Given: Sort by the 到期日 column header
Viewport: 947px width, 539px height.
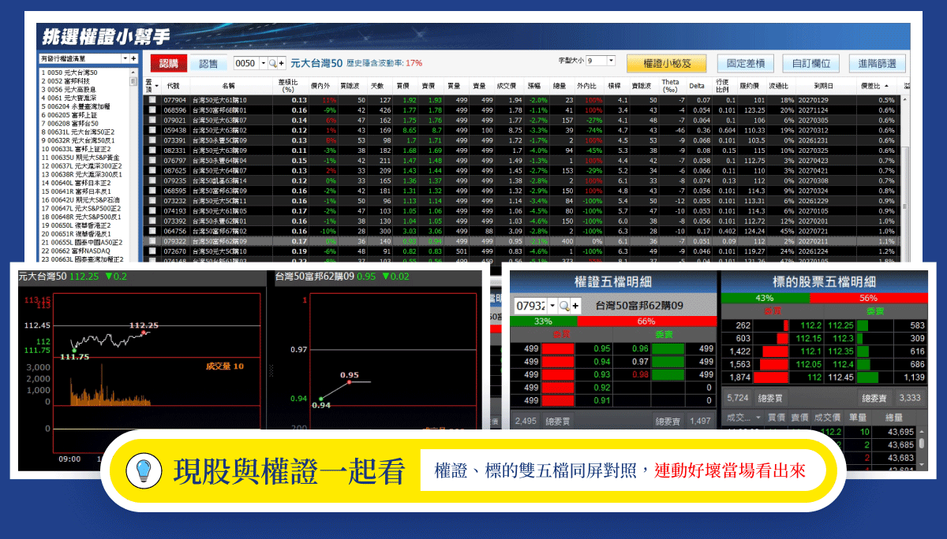Looking at the screenshot, I should click(824, 85).
